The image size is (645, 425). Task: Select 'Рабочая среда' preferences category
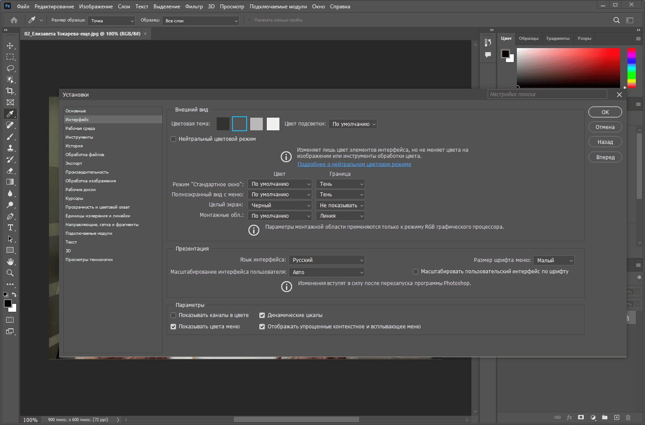click(113, 129)
